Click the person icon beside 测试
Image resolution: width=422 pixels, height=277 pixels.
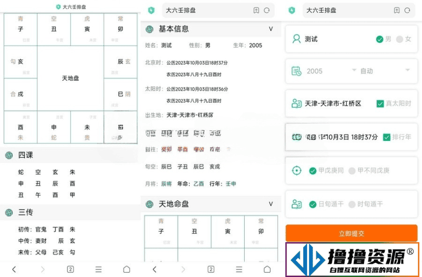pos(296,39)
